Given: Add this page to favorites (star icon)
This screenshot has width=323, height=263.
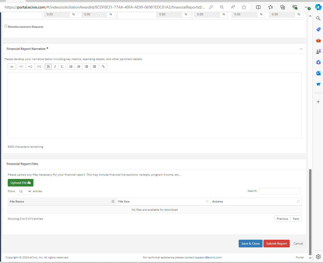Looking at the screenshot, I should pyautogui.click(x=244, y=7).
